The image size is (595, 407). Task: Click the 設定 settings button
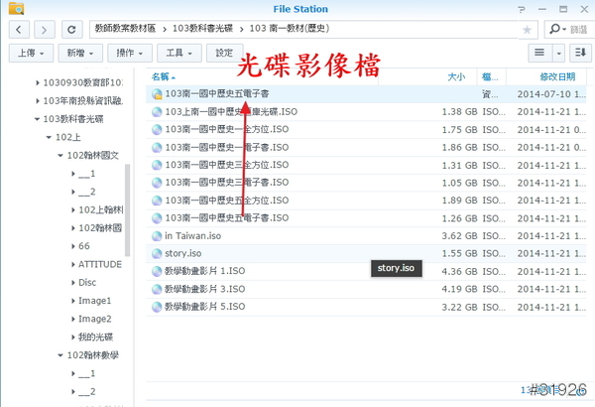tap(224, 53)
